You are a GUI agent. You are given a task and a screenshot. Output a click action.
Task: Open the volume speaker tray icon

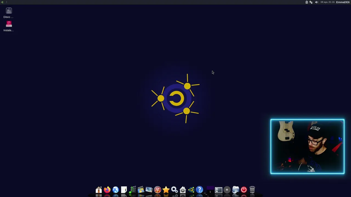click(x=316, y=2)
